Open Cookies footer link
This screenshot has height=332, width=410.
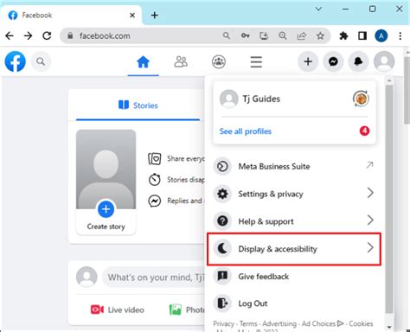coord(361,323)
